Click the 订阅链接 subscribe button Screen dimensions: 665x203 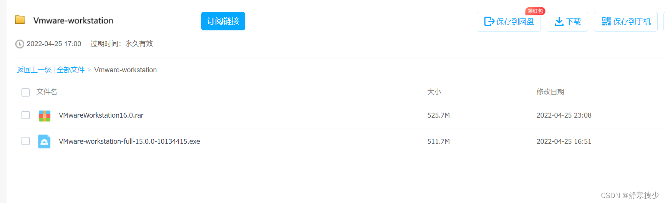223,21
